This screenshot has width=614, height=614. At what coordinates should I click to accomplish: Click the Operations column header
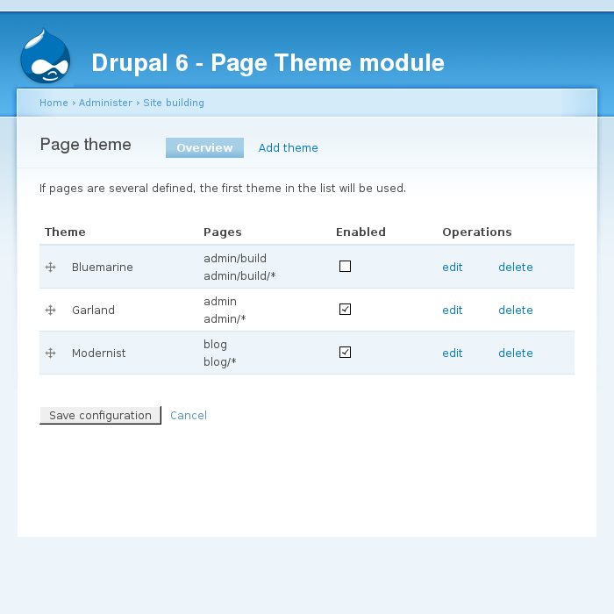point(477,232)
